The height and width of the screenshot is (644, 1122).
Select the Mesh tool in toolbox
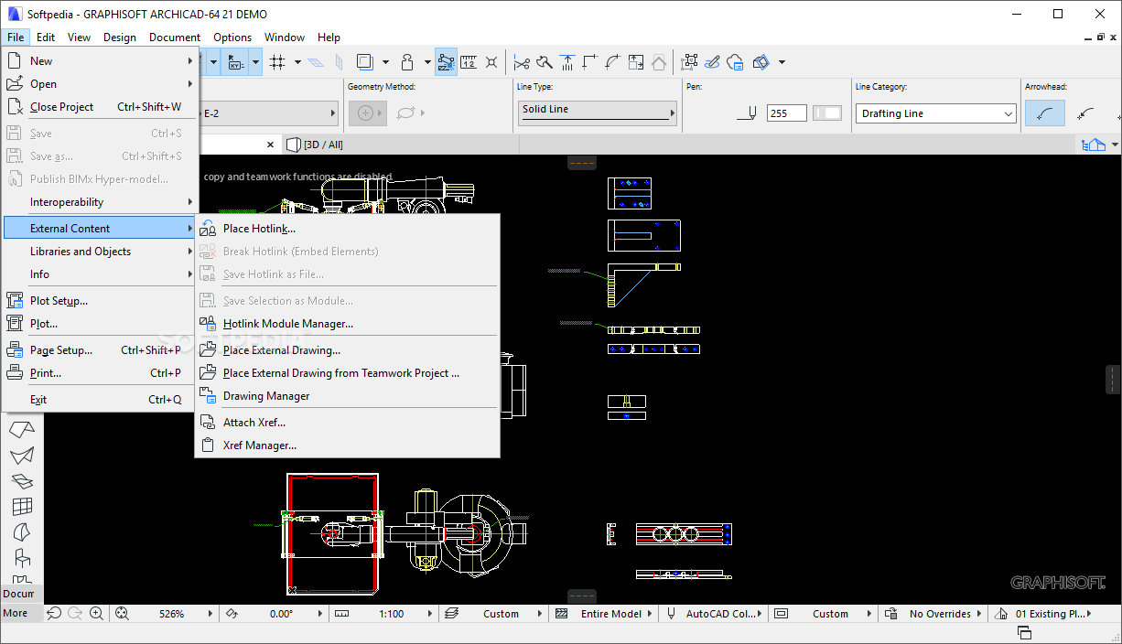[x=22, y=480]
